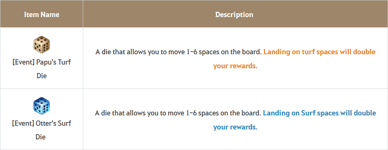The image size is (388, 150).
Task: Click the tan Papu's Turf Die icon
Action: pyautogui.click(x=41, y=45)
